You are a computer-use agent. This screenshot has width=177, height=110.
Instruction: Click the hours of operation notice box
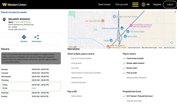pyautogui.click(x=31, y=58)
